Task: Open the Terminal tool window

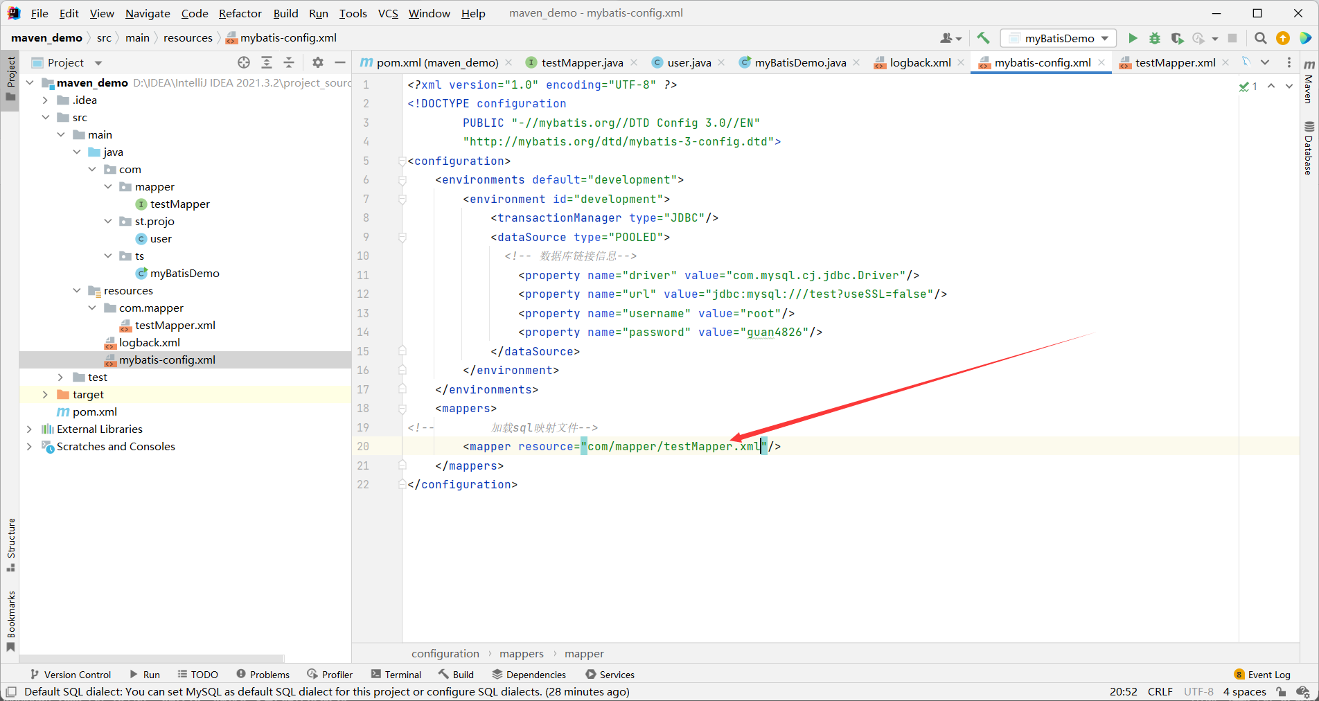Action: coord(396,674)
